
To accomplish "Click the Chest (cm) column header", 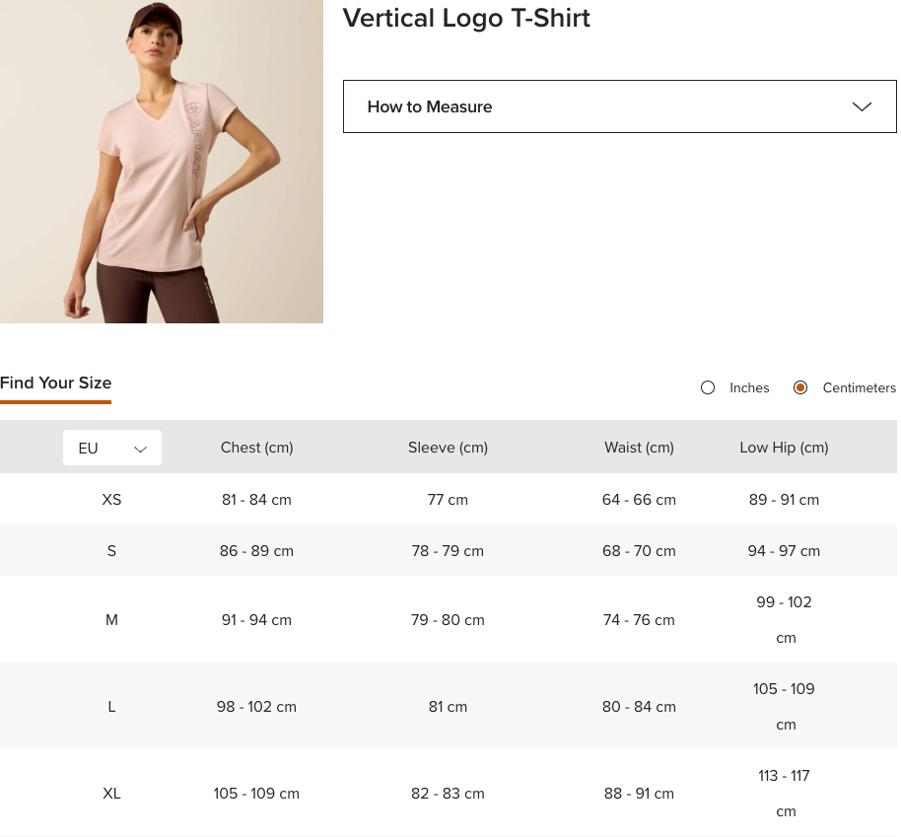I will [x=256, y=448].
